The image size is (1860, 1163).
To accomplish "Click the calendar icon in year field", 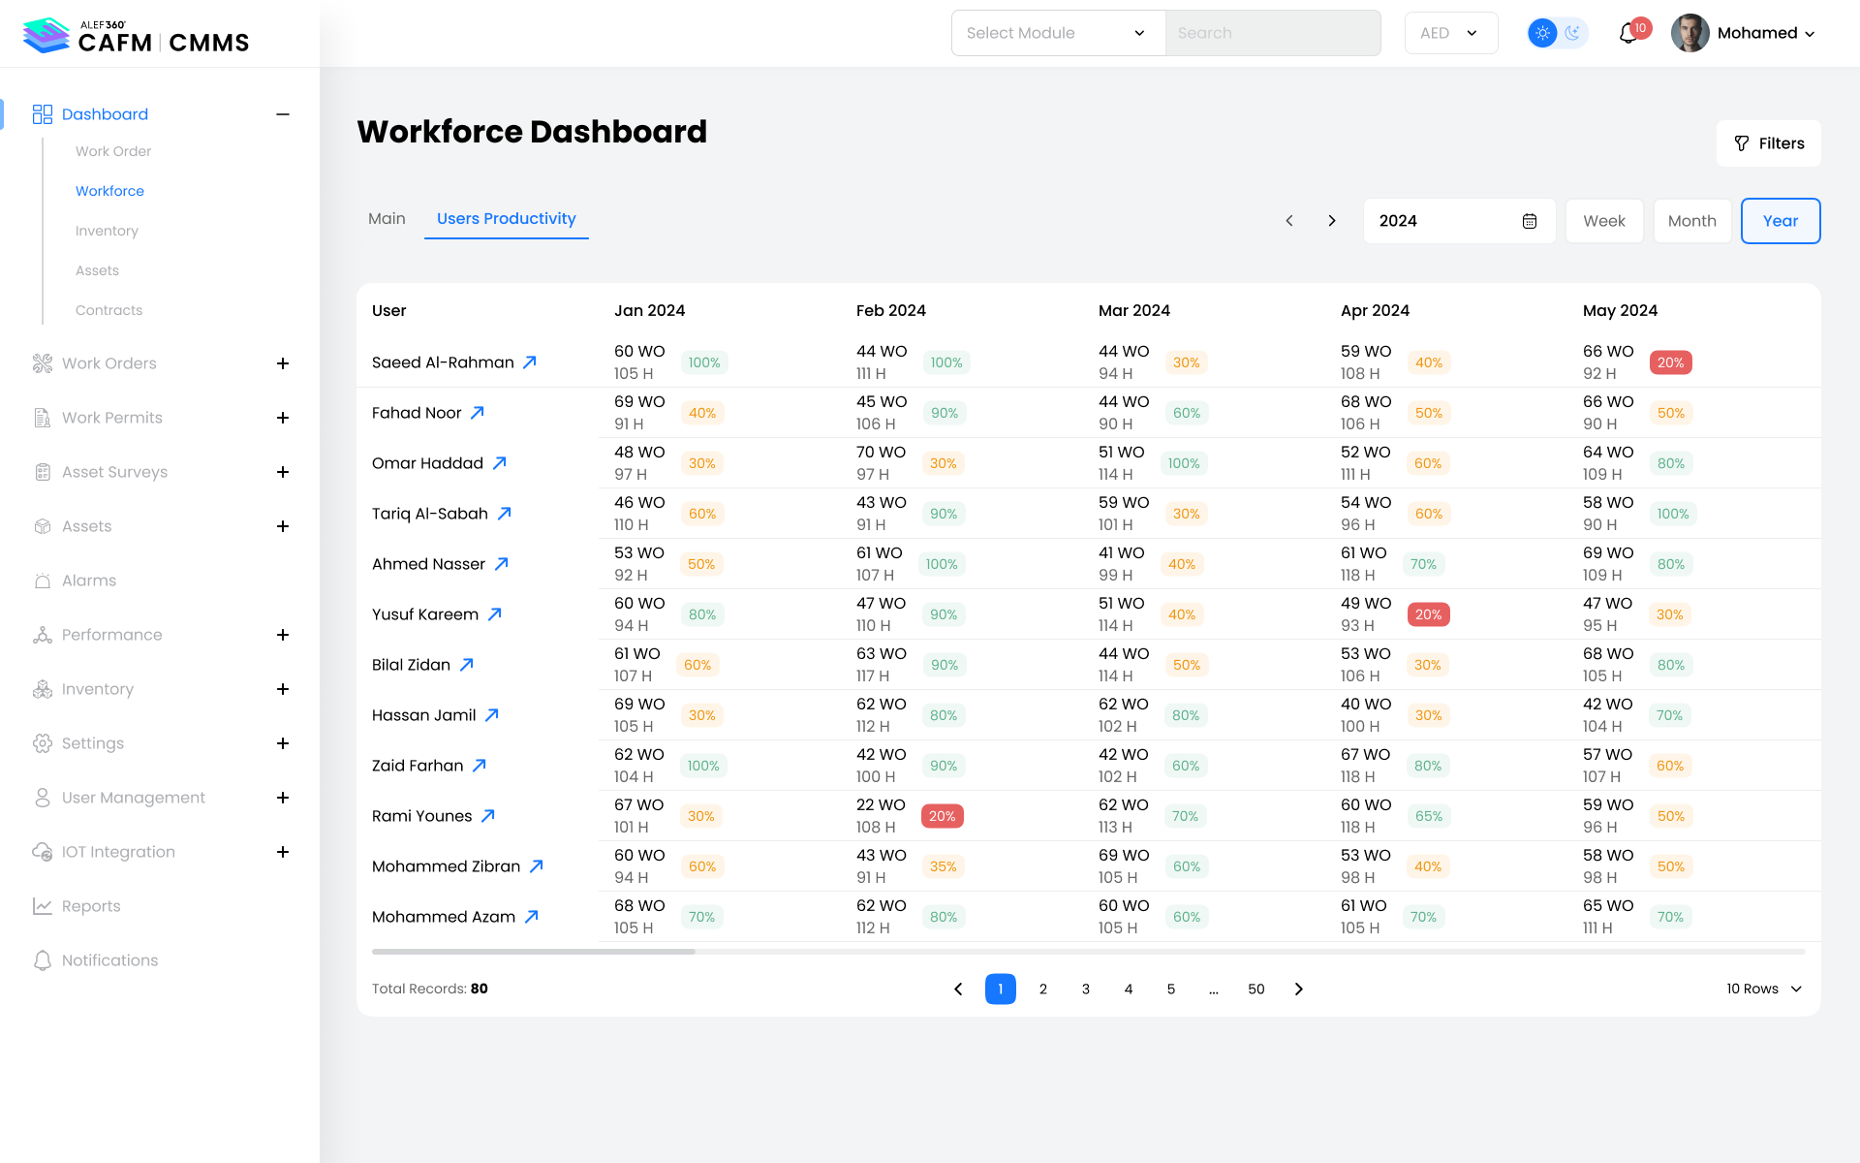I will [1530, 221].
